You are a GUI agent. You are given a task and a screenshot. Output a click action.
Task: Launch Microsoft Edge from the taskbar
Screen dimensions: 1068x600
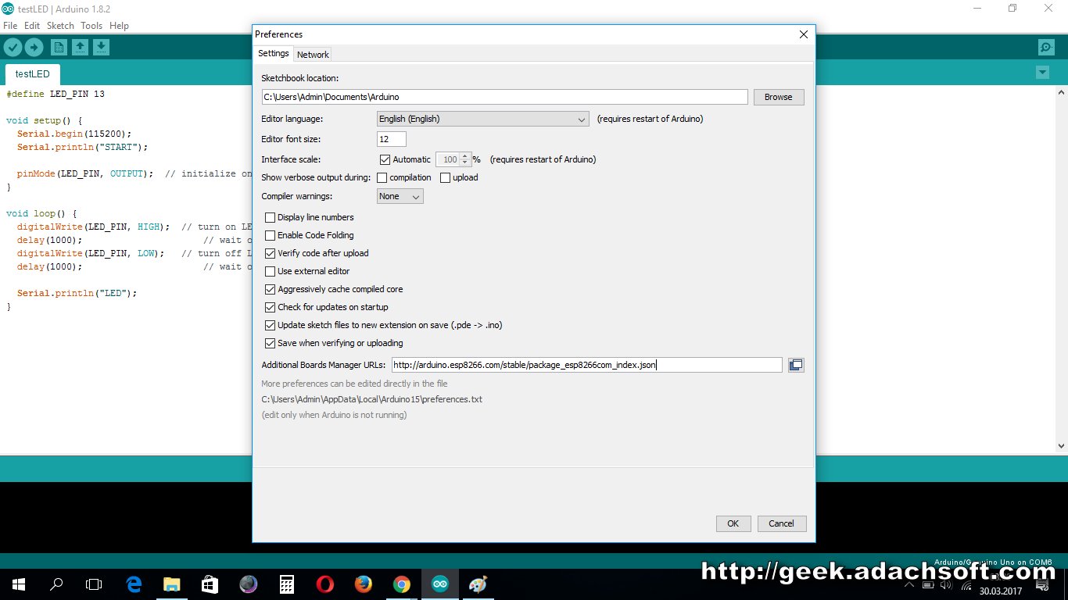[x=134, y=584]
